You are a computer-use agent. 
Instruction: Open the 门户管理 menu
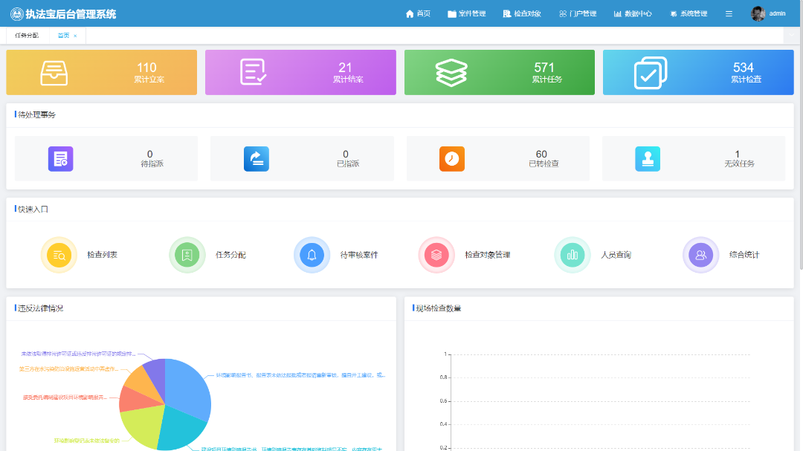578,14
